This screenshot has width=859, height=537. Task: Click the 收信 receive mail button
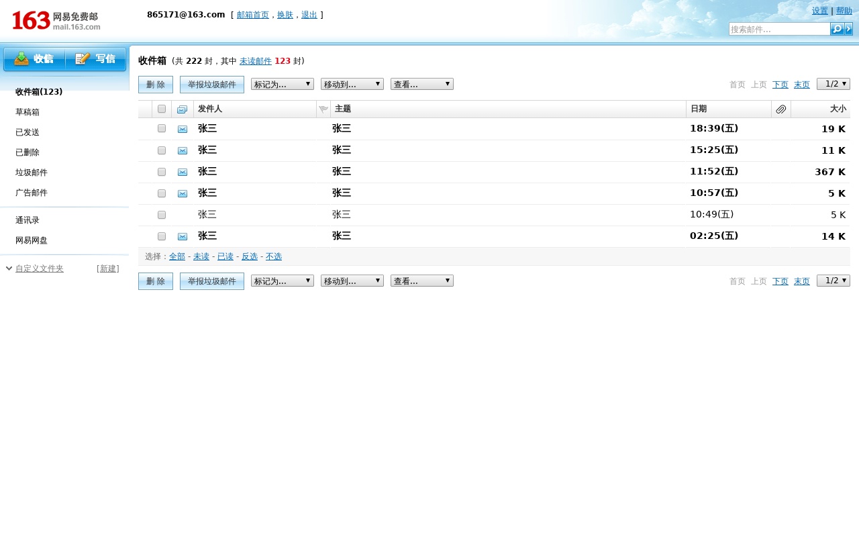pos(34,59)
